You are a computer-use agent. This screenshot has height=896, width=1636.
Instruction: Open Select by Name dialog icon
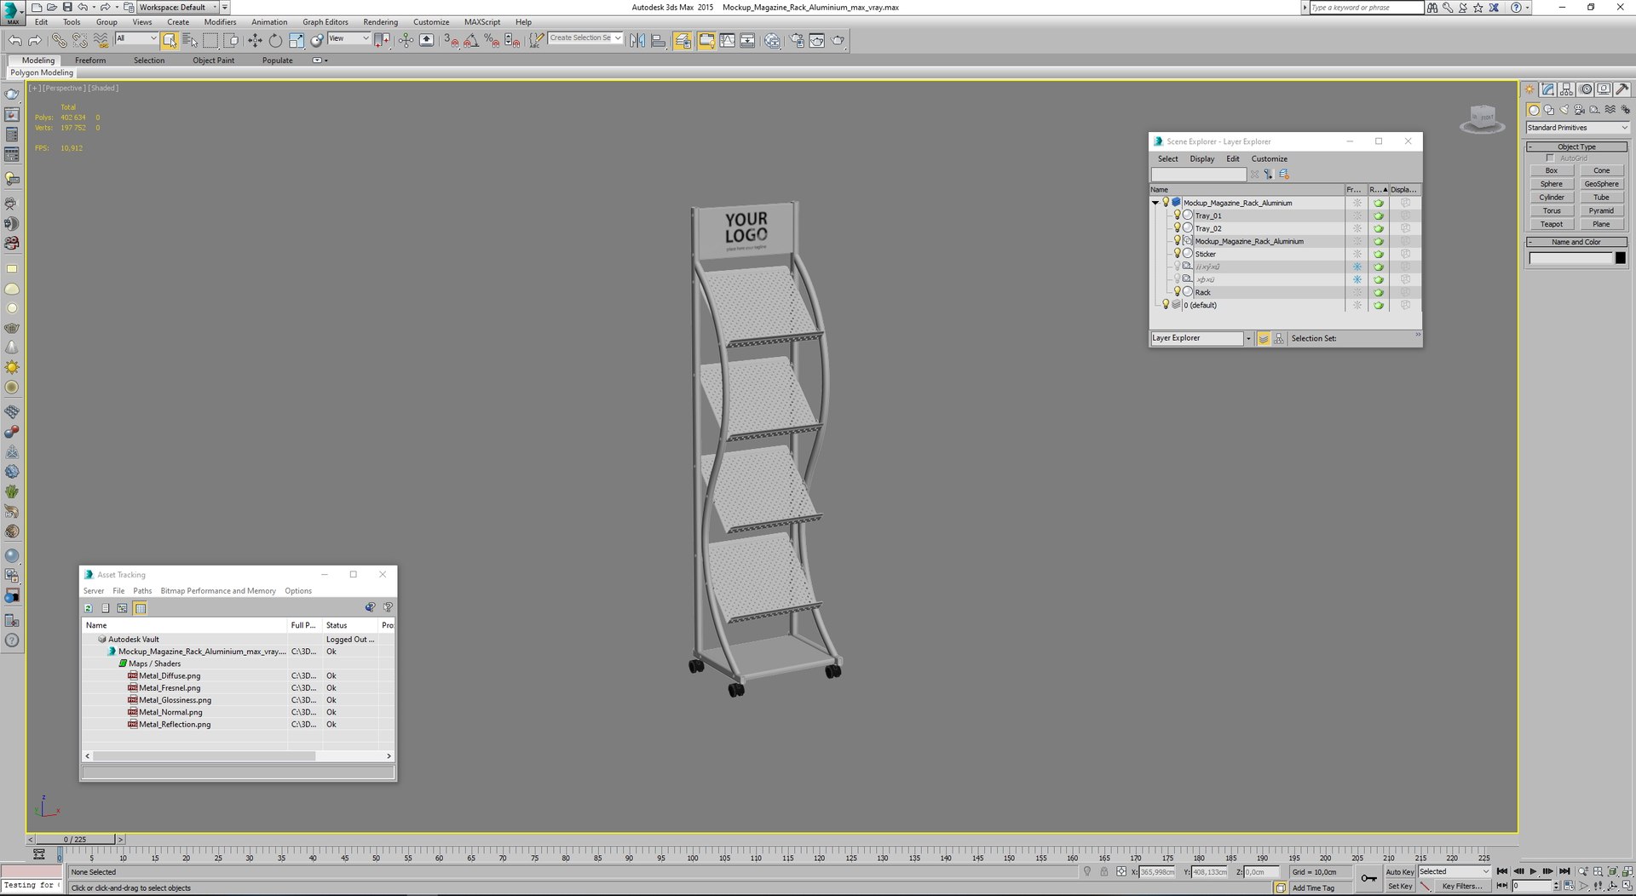tap(189, 40)
